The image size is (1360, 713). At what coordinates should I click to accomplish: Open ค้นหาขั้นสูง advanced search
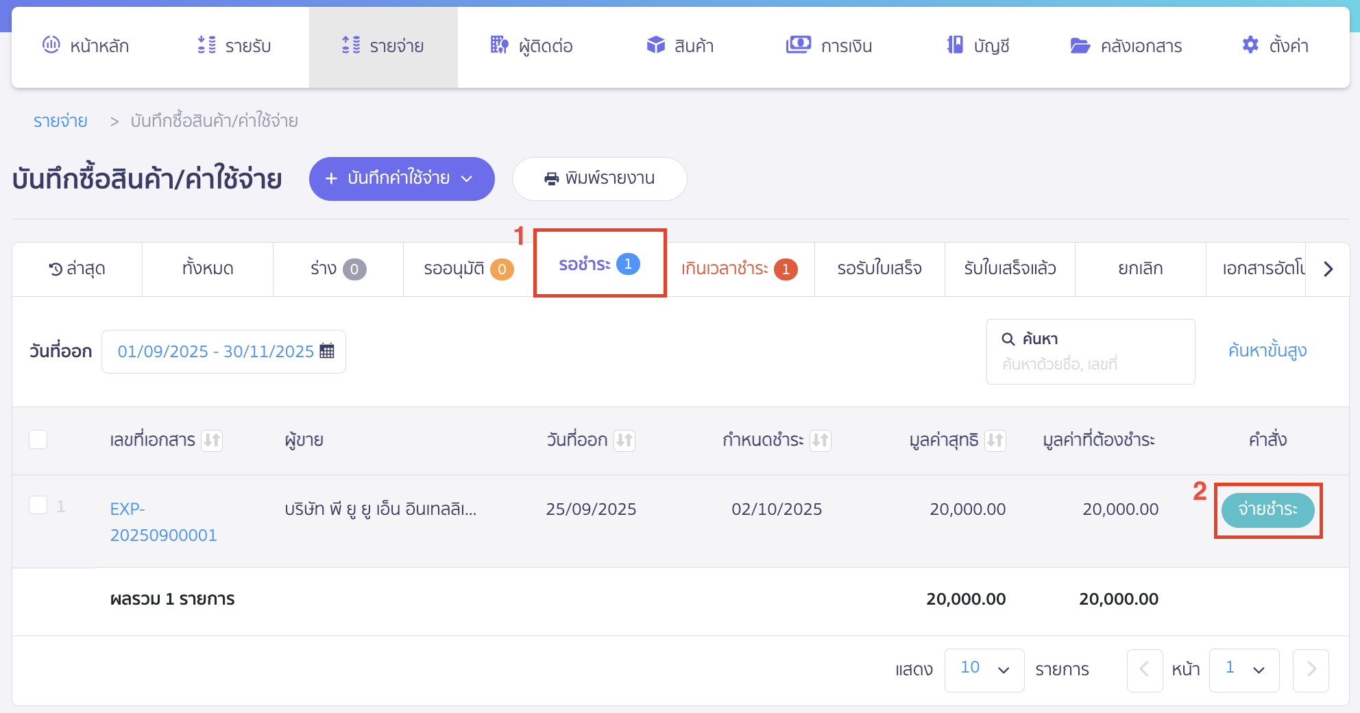[x=1267, y=350]
